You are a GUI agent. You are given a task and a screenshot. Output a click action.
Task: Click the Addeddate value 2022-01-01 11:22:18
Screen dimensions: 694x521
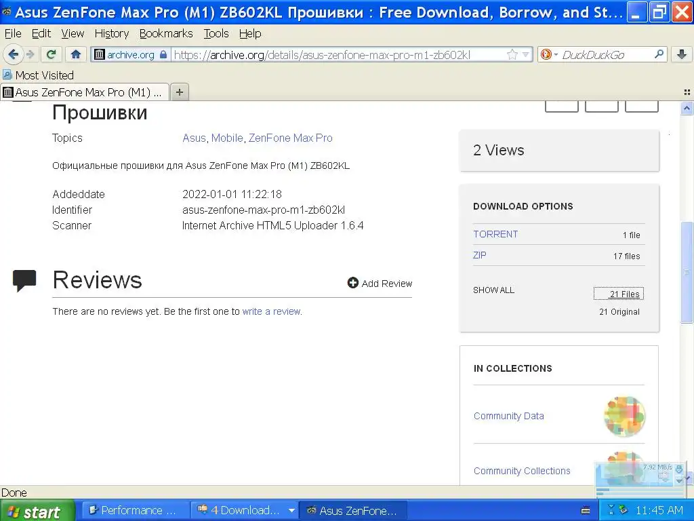point(232,195)
